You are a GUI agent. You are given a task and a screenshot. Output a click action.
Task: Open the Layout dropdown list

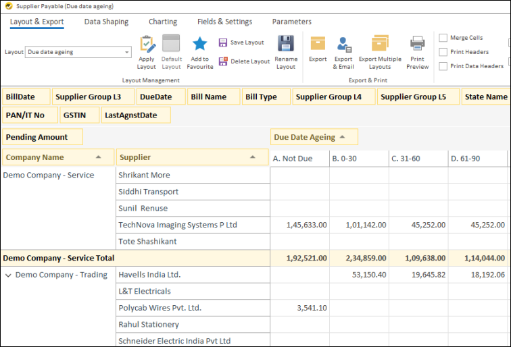point(127,52)
